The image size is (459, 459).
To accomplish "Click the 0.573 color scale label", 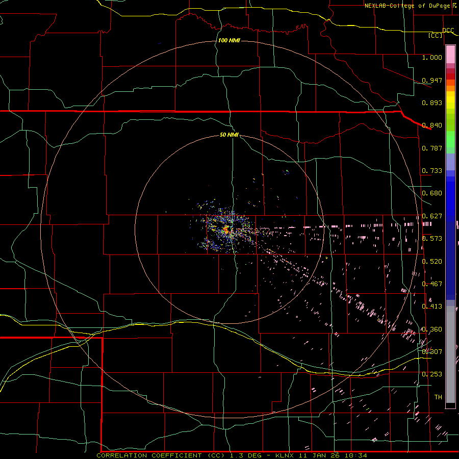I will click(432, 239).
